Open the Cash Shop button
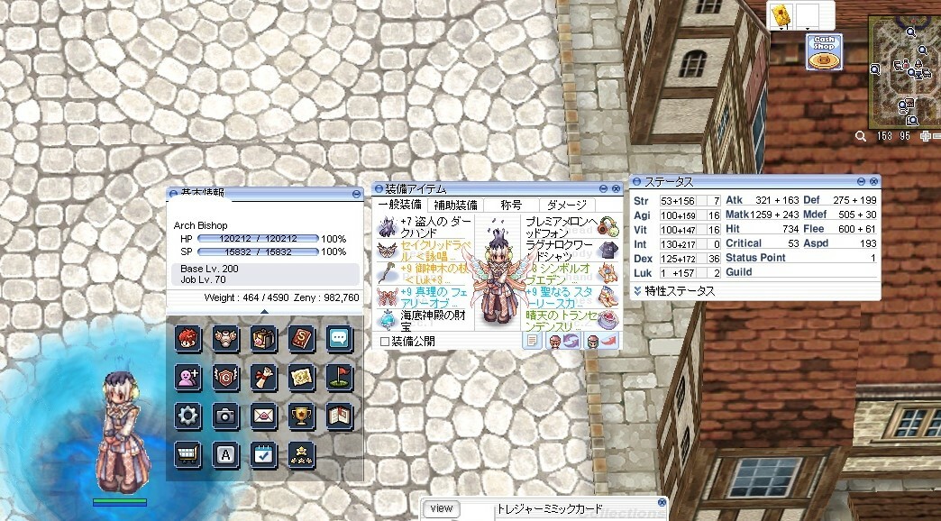Viewport: 941px width, 521px height. (x=824, y=51)
